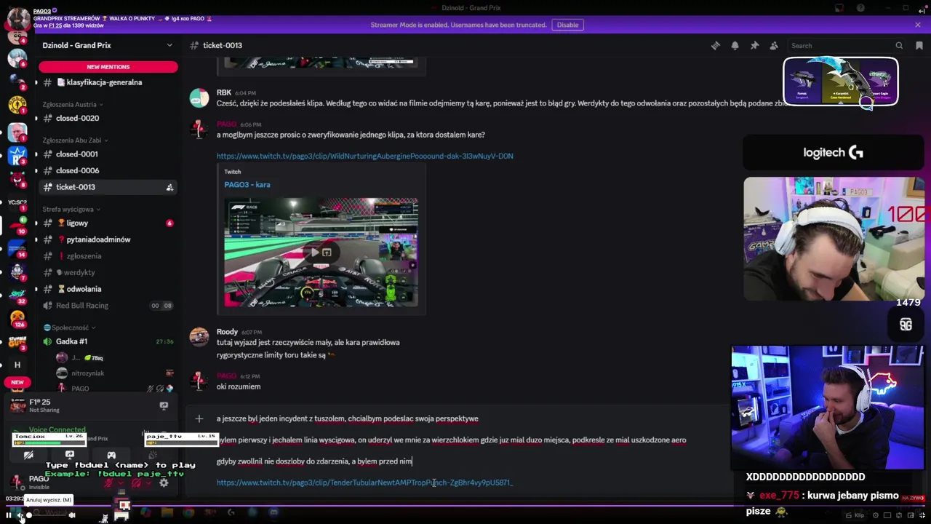
Task: Toggle microphone mute in user panel
Action: [108, 483]
